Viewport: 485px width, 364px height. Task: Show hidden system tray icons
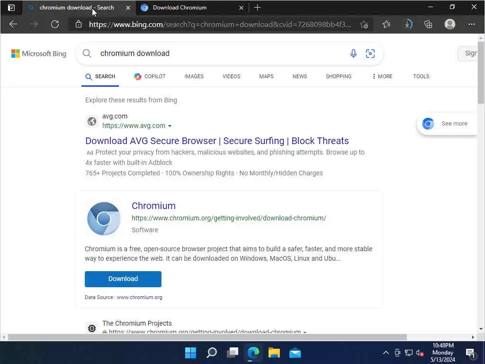click(386, 353)
